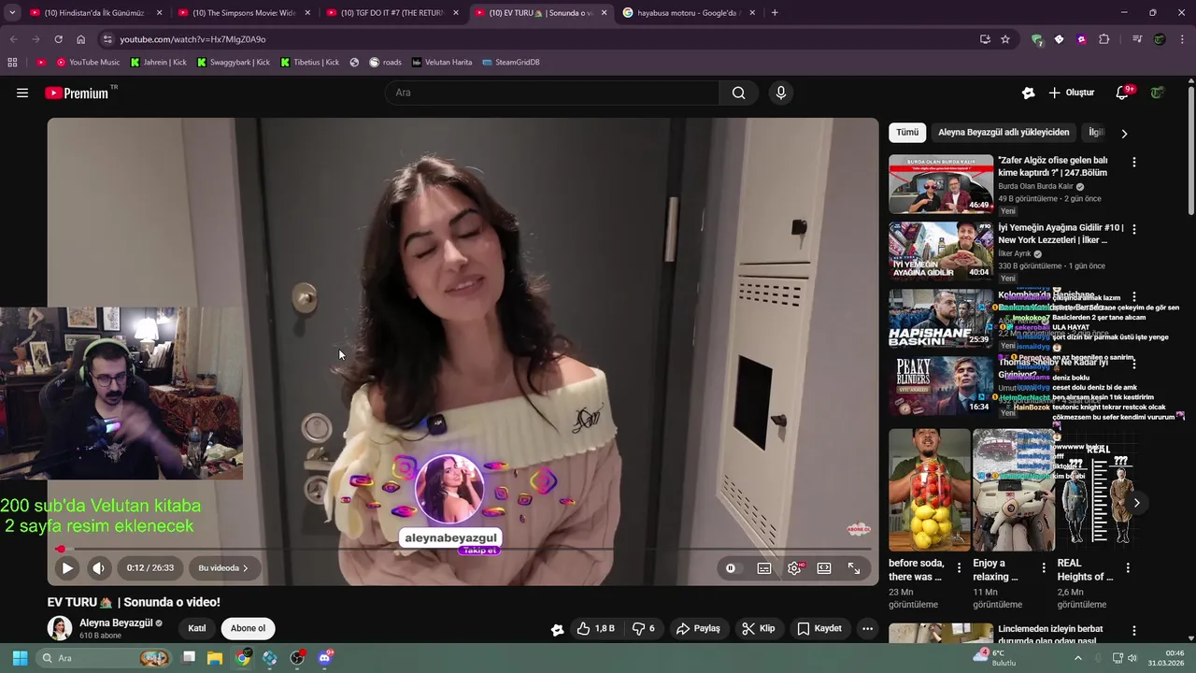Click the address bar URL field
Viewport: 1196px width, 673px height.
(x=542, y=39)
